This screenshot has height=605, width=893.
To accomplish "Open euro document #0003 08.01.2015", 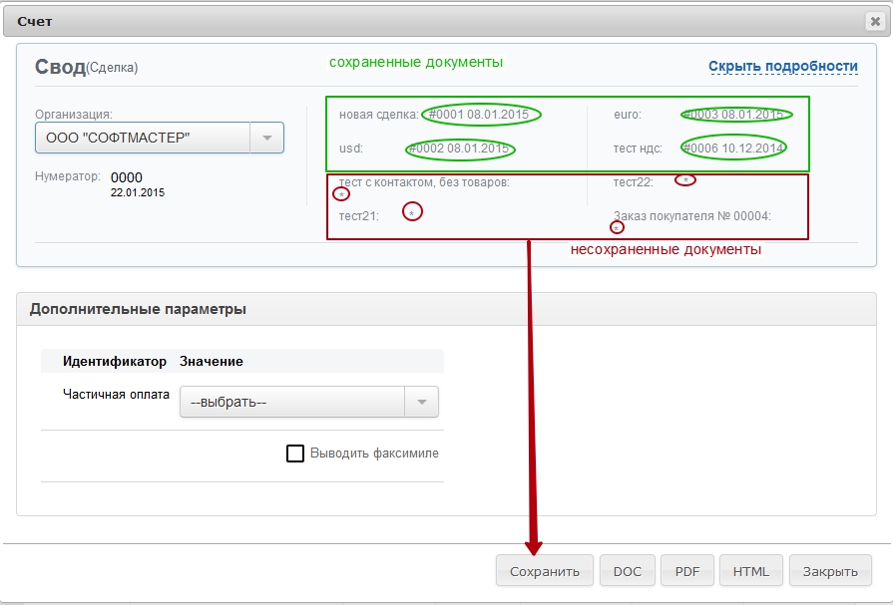I will click(736, 115).
